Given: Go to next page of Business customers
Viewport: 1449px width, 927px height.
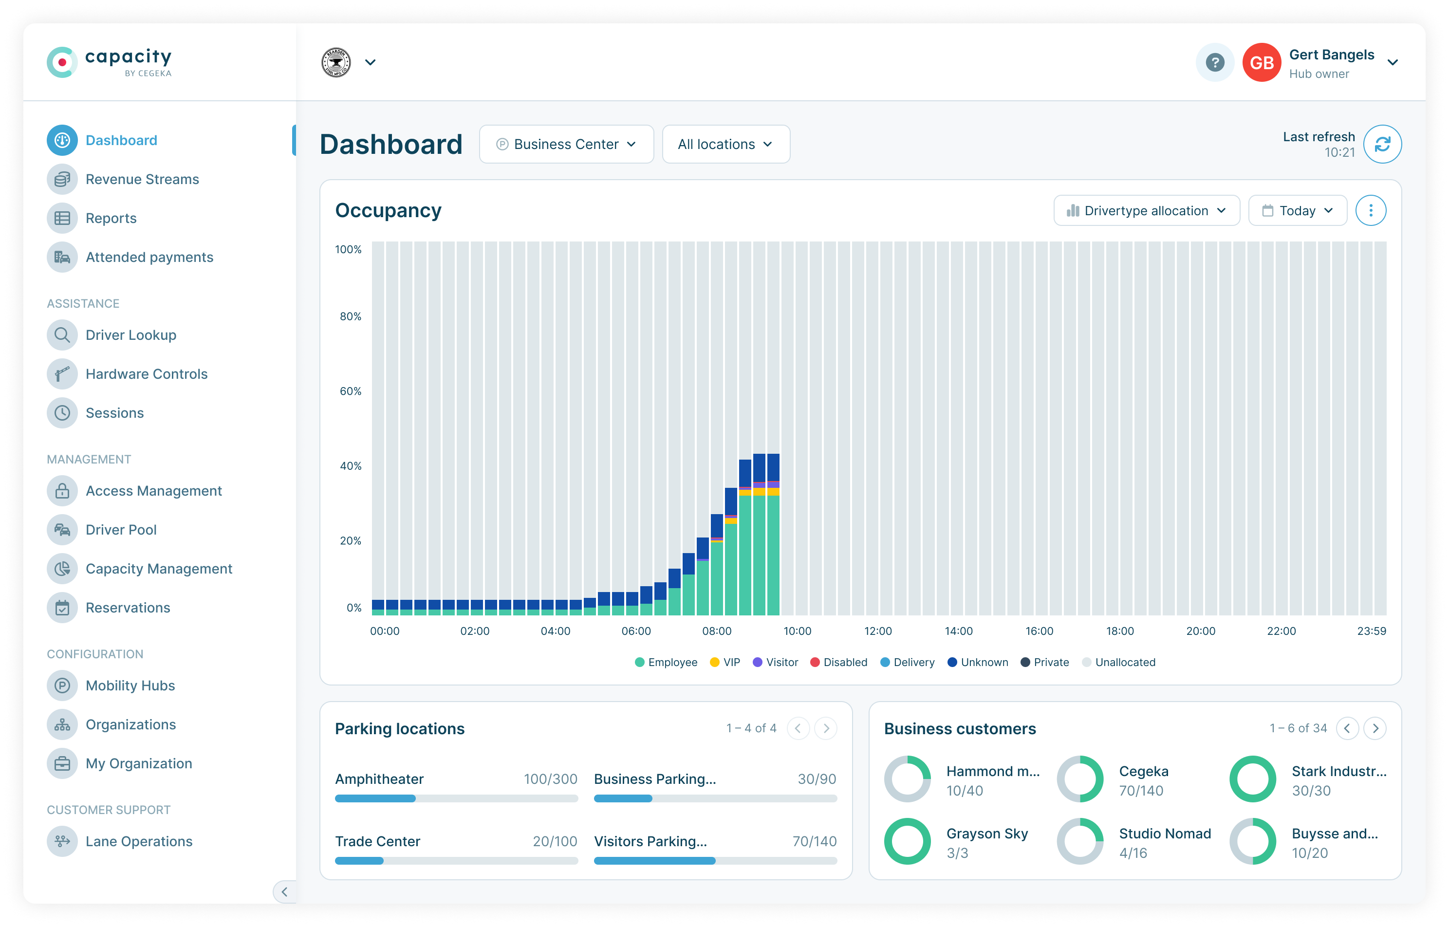Looking at the screenshot, I should (x=1375, y=728).
